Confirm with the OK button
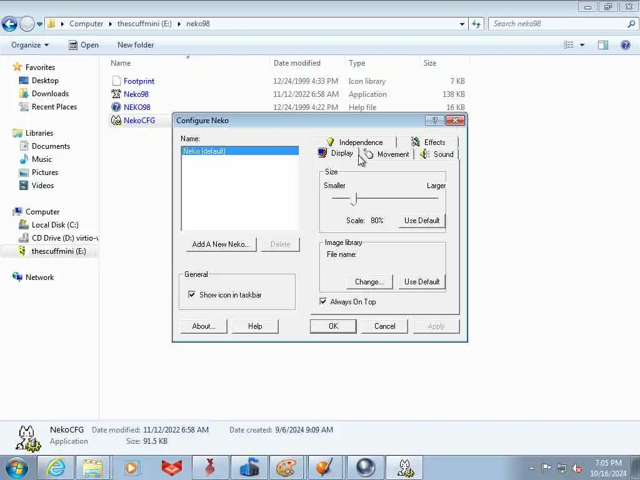Image resolution: width=640 pixels, height=480 pixels. [x=333, y=326]
